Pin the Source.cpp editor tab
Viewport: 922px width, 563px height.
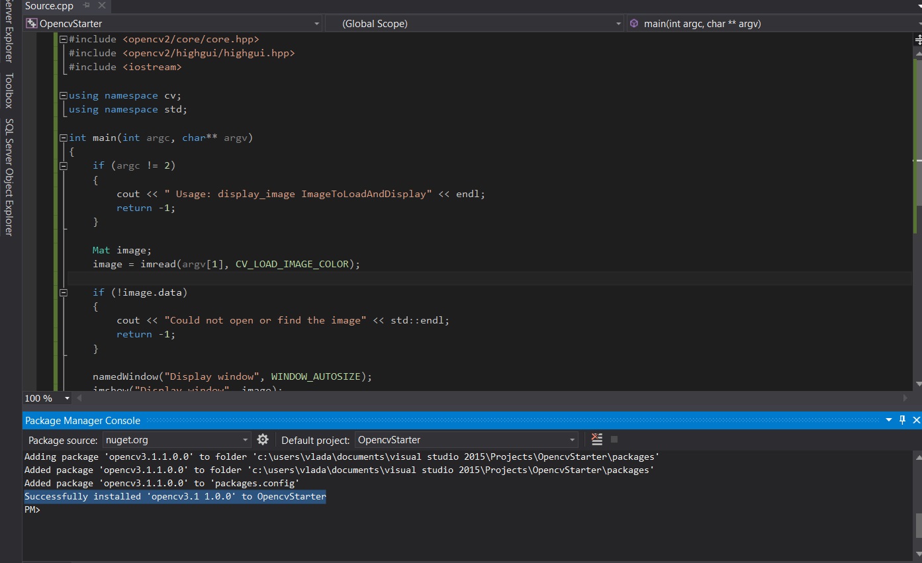point(87,6)
